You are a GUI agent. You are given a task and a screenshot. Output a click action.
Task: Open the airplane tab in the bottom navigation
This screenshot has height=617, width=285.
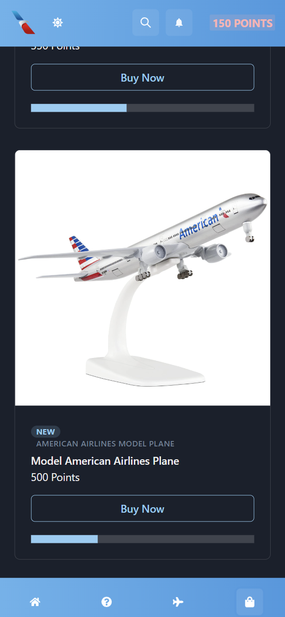(178, 602)
